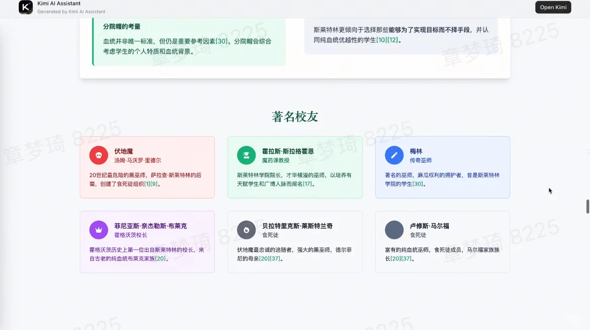Click the name 伏地魔
This screenshot has width=590, height=330.
point(124,152)
